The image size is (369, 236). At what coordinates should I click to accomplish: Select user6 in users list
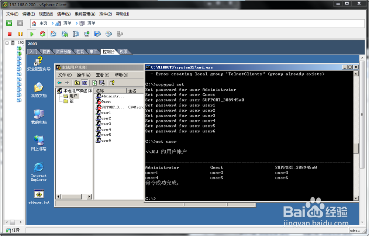(104, 140)
